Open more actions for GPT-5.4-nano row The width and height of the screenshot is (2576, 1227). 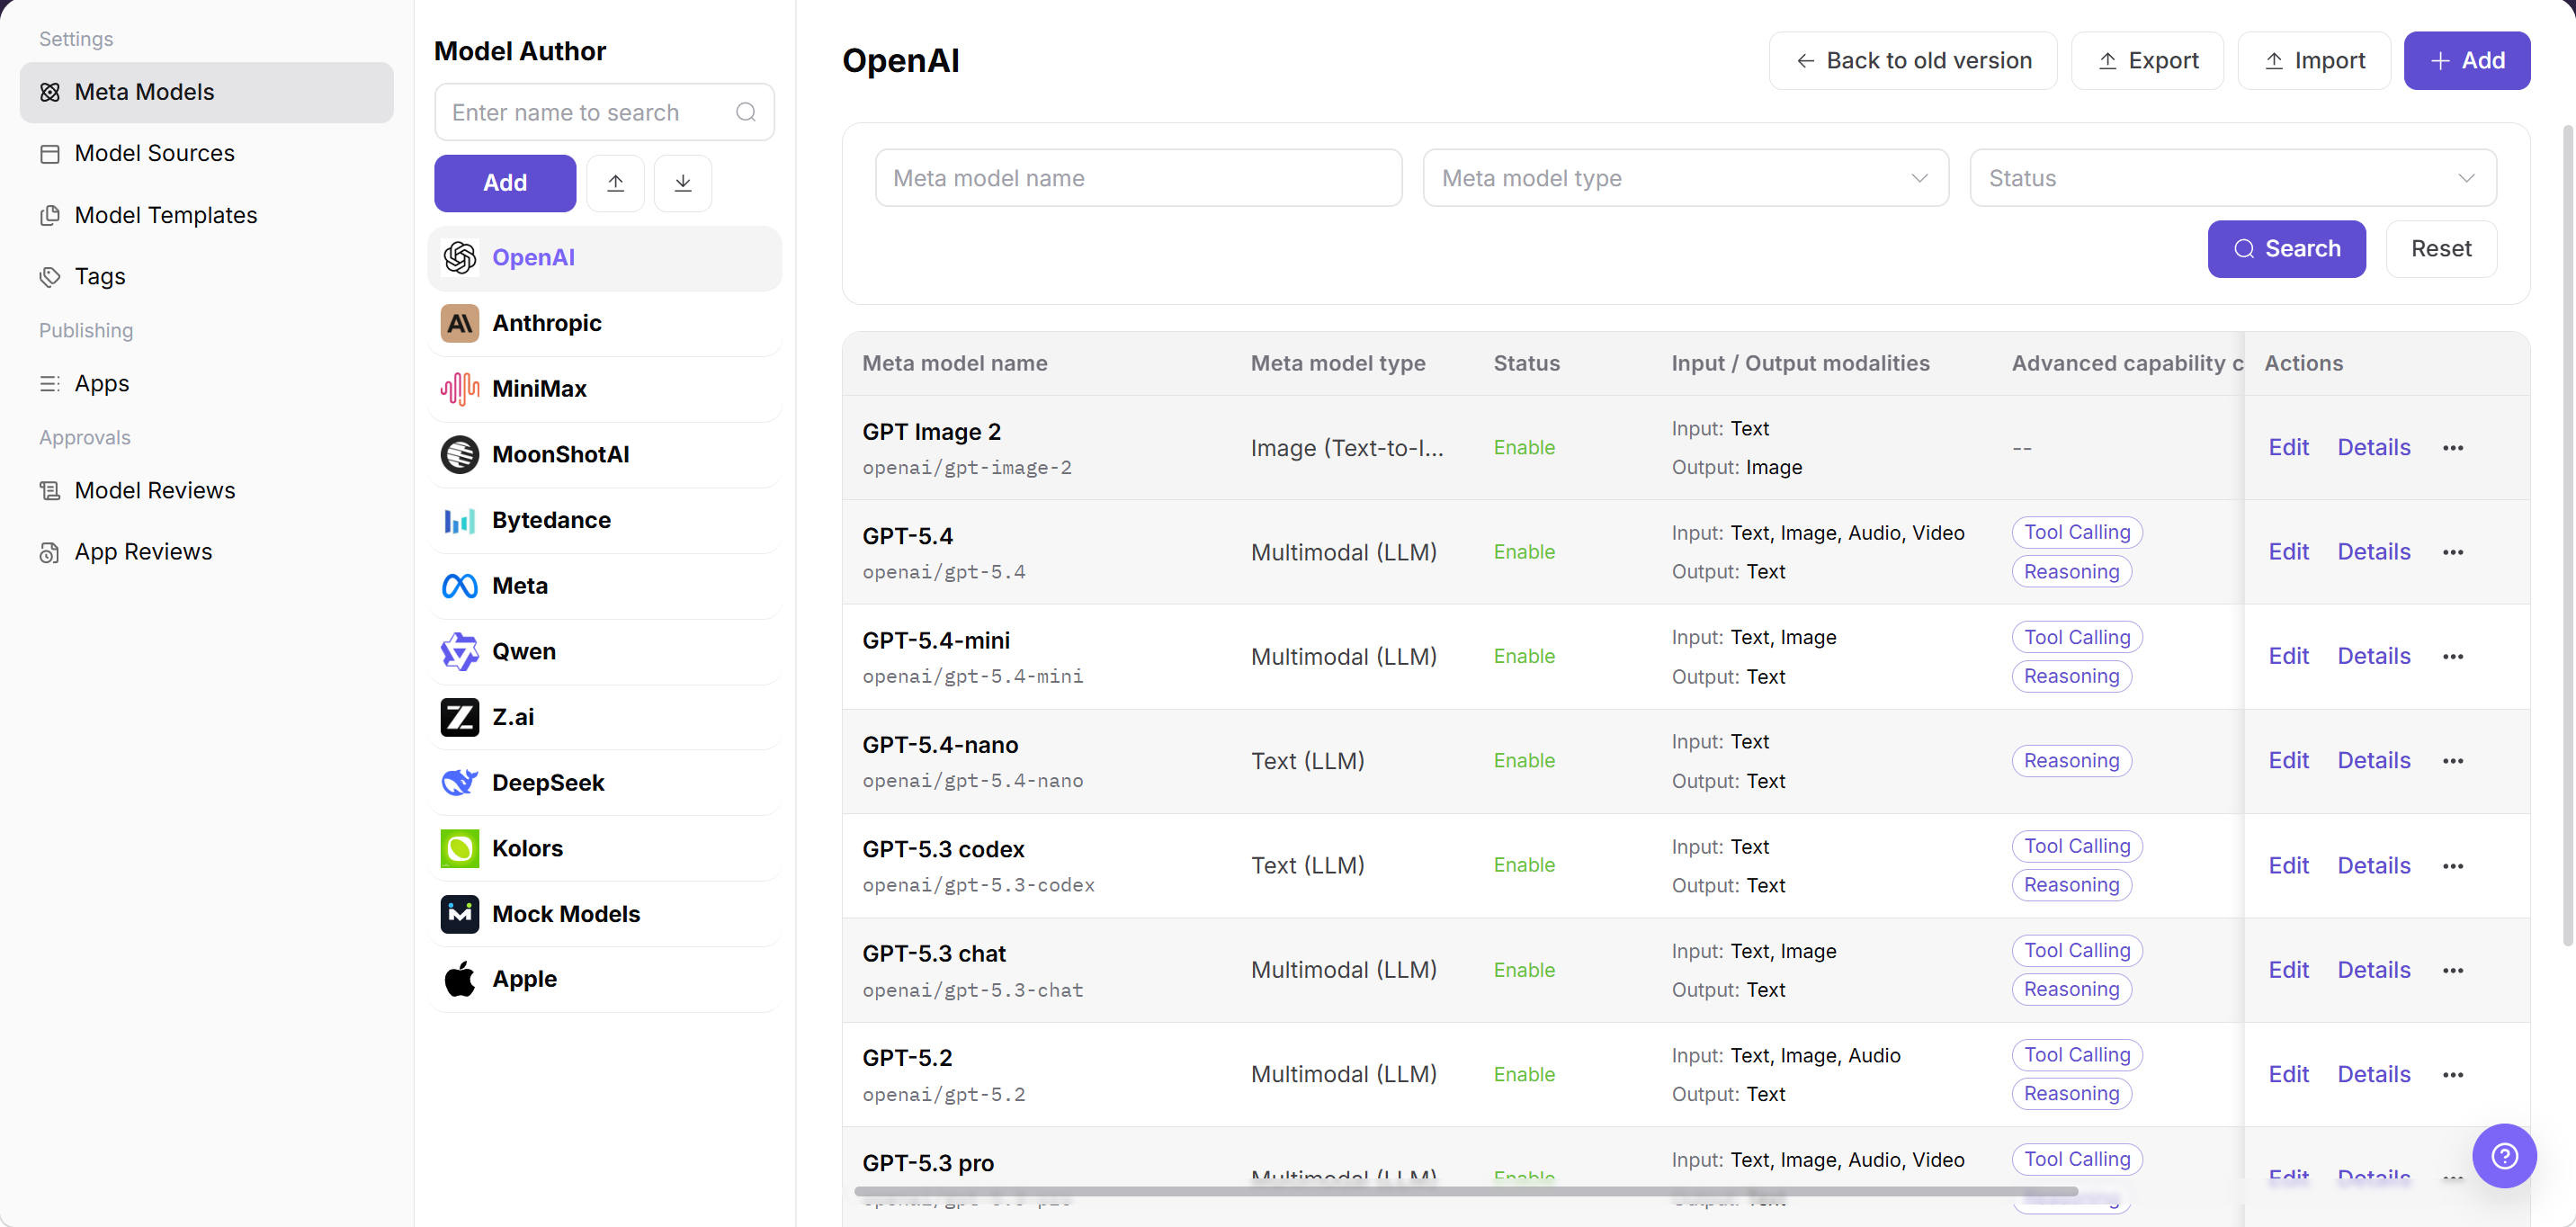[2453, 761]
